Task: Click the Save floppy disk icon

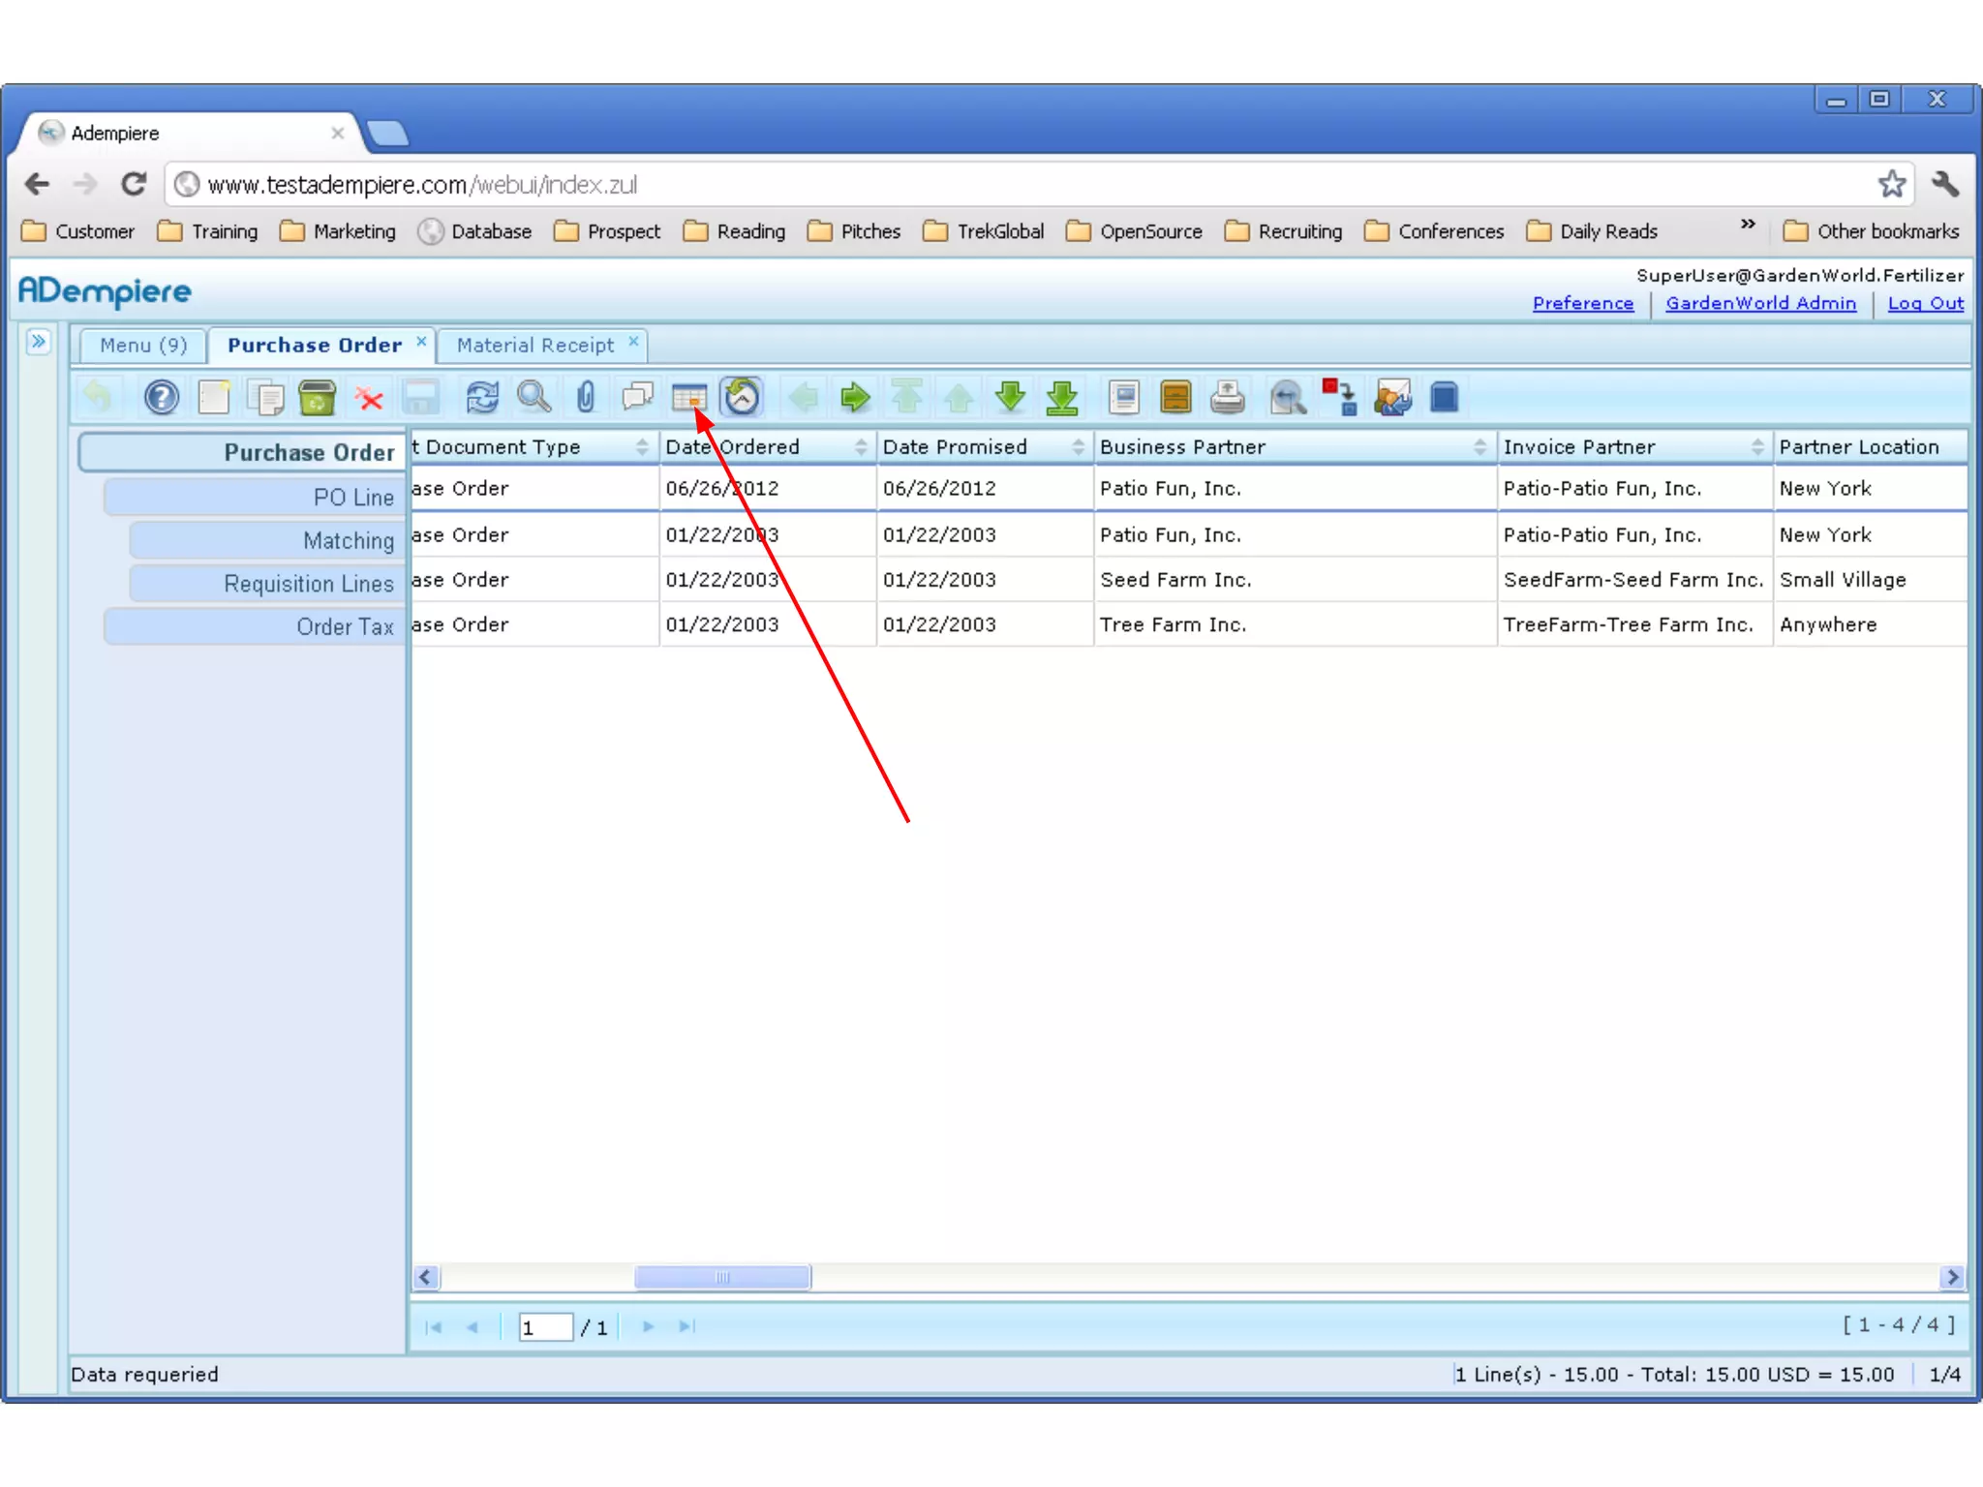Action: point(420,398)
